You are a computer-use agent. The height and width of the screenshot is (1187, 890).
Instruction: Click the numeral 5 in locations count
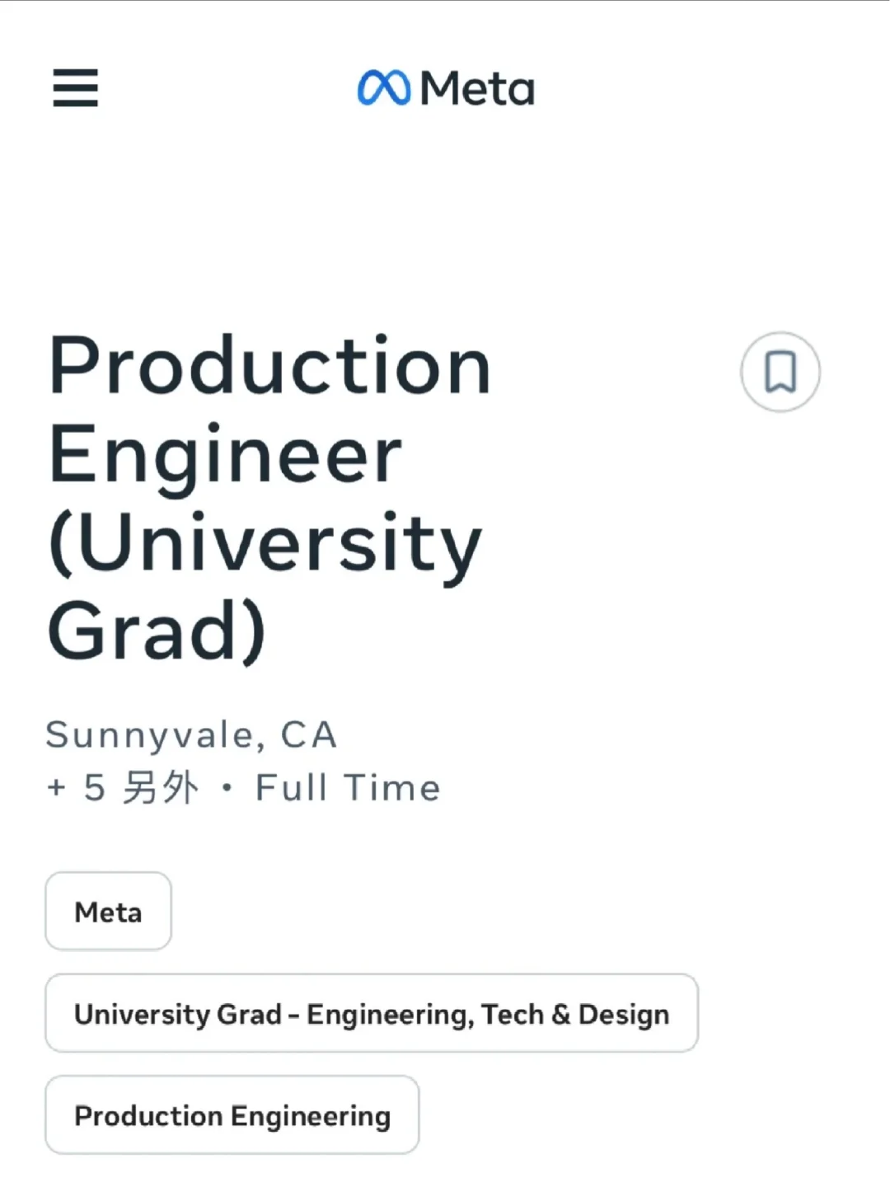[x=95, y=788]
